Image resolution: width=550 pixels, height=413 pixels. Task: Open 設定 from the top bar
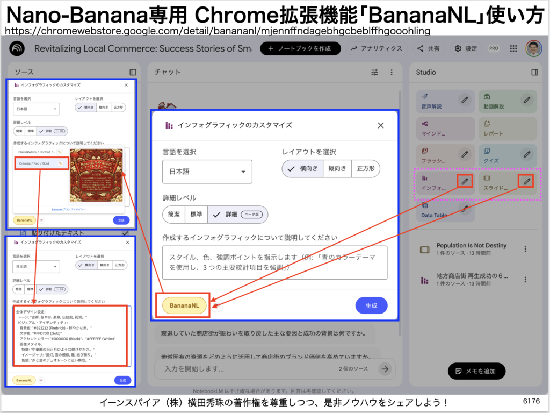[x=466, y=48]
